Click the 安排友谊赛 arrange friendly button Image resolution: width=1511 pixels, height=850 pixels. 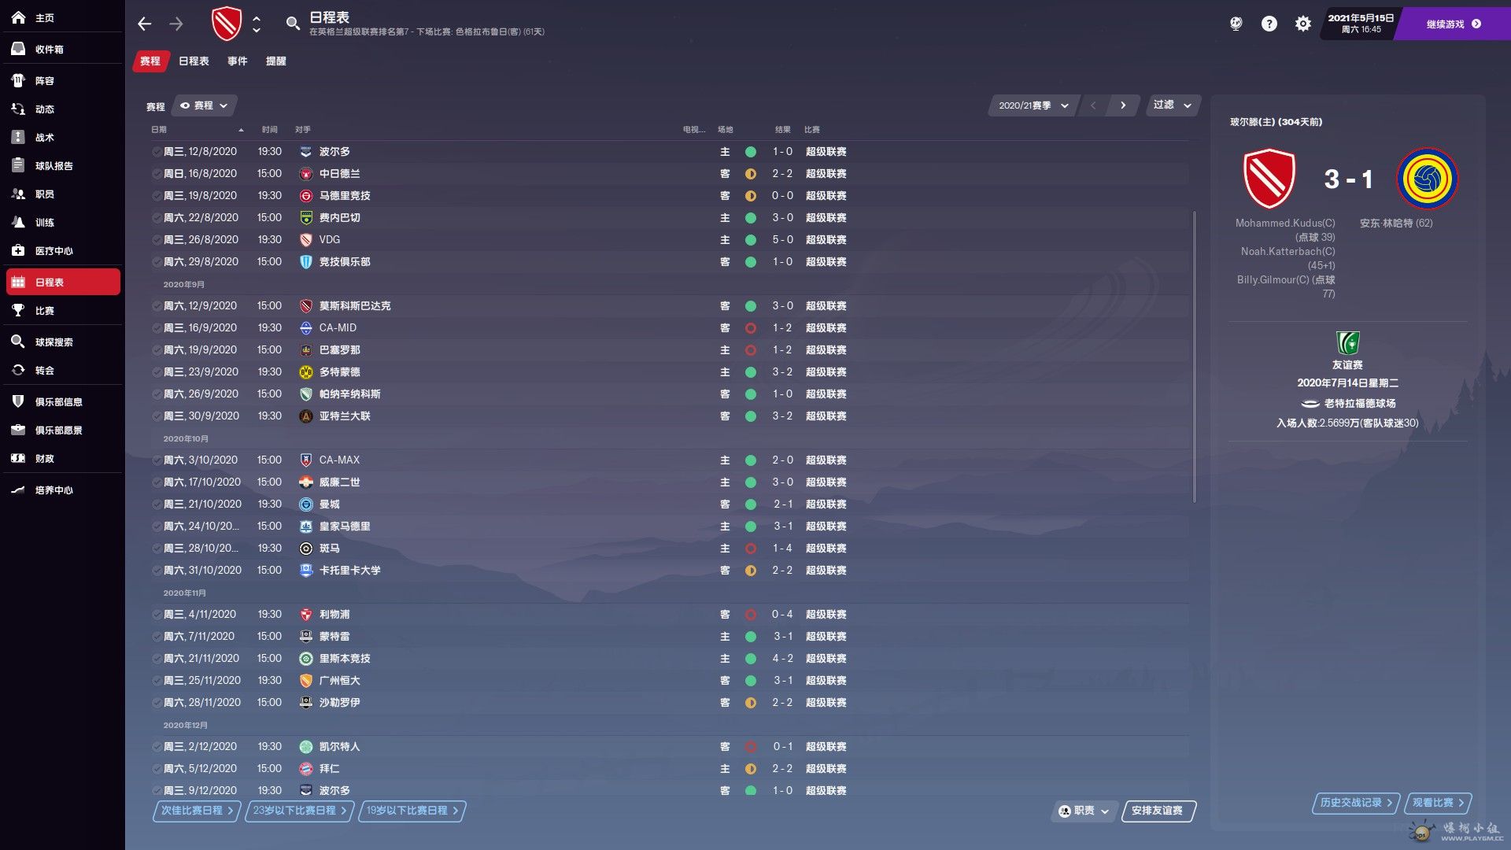tap(1157, 811)
